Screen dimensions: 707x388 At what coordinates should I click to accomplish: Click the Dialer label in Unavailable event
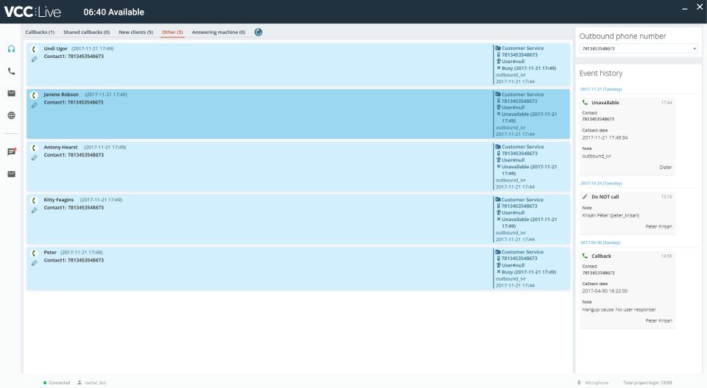666,168
